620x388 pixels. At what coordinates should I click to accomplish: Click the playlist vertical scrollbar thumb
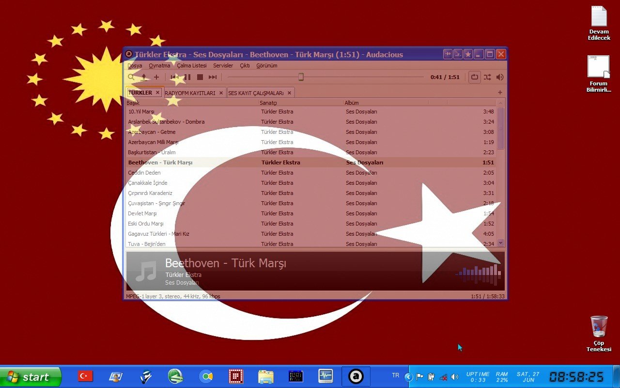pos(501,128)
